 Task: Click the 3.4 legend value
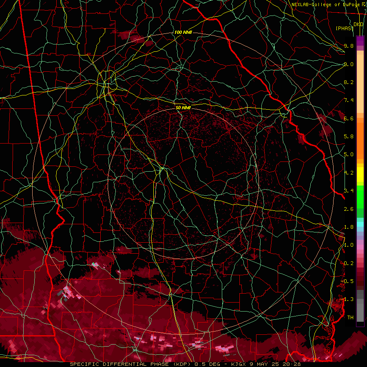click(x=349, y=190)
